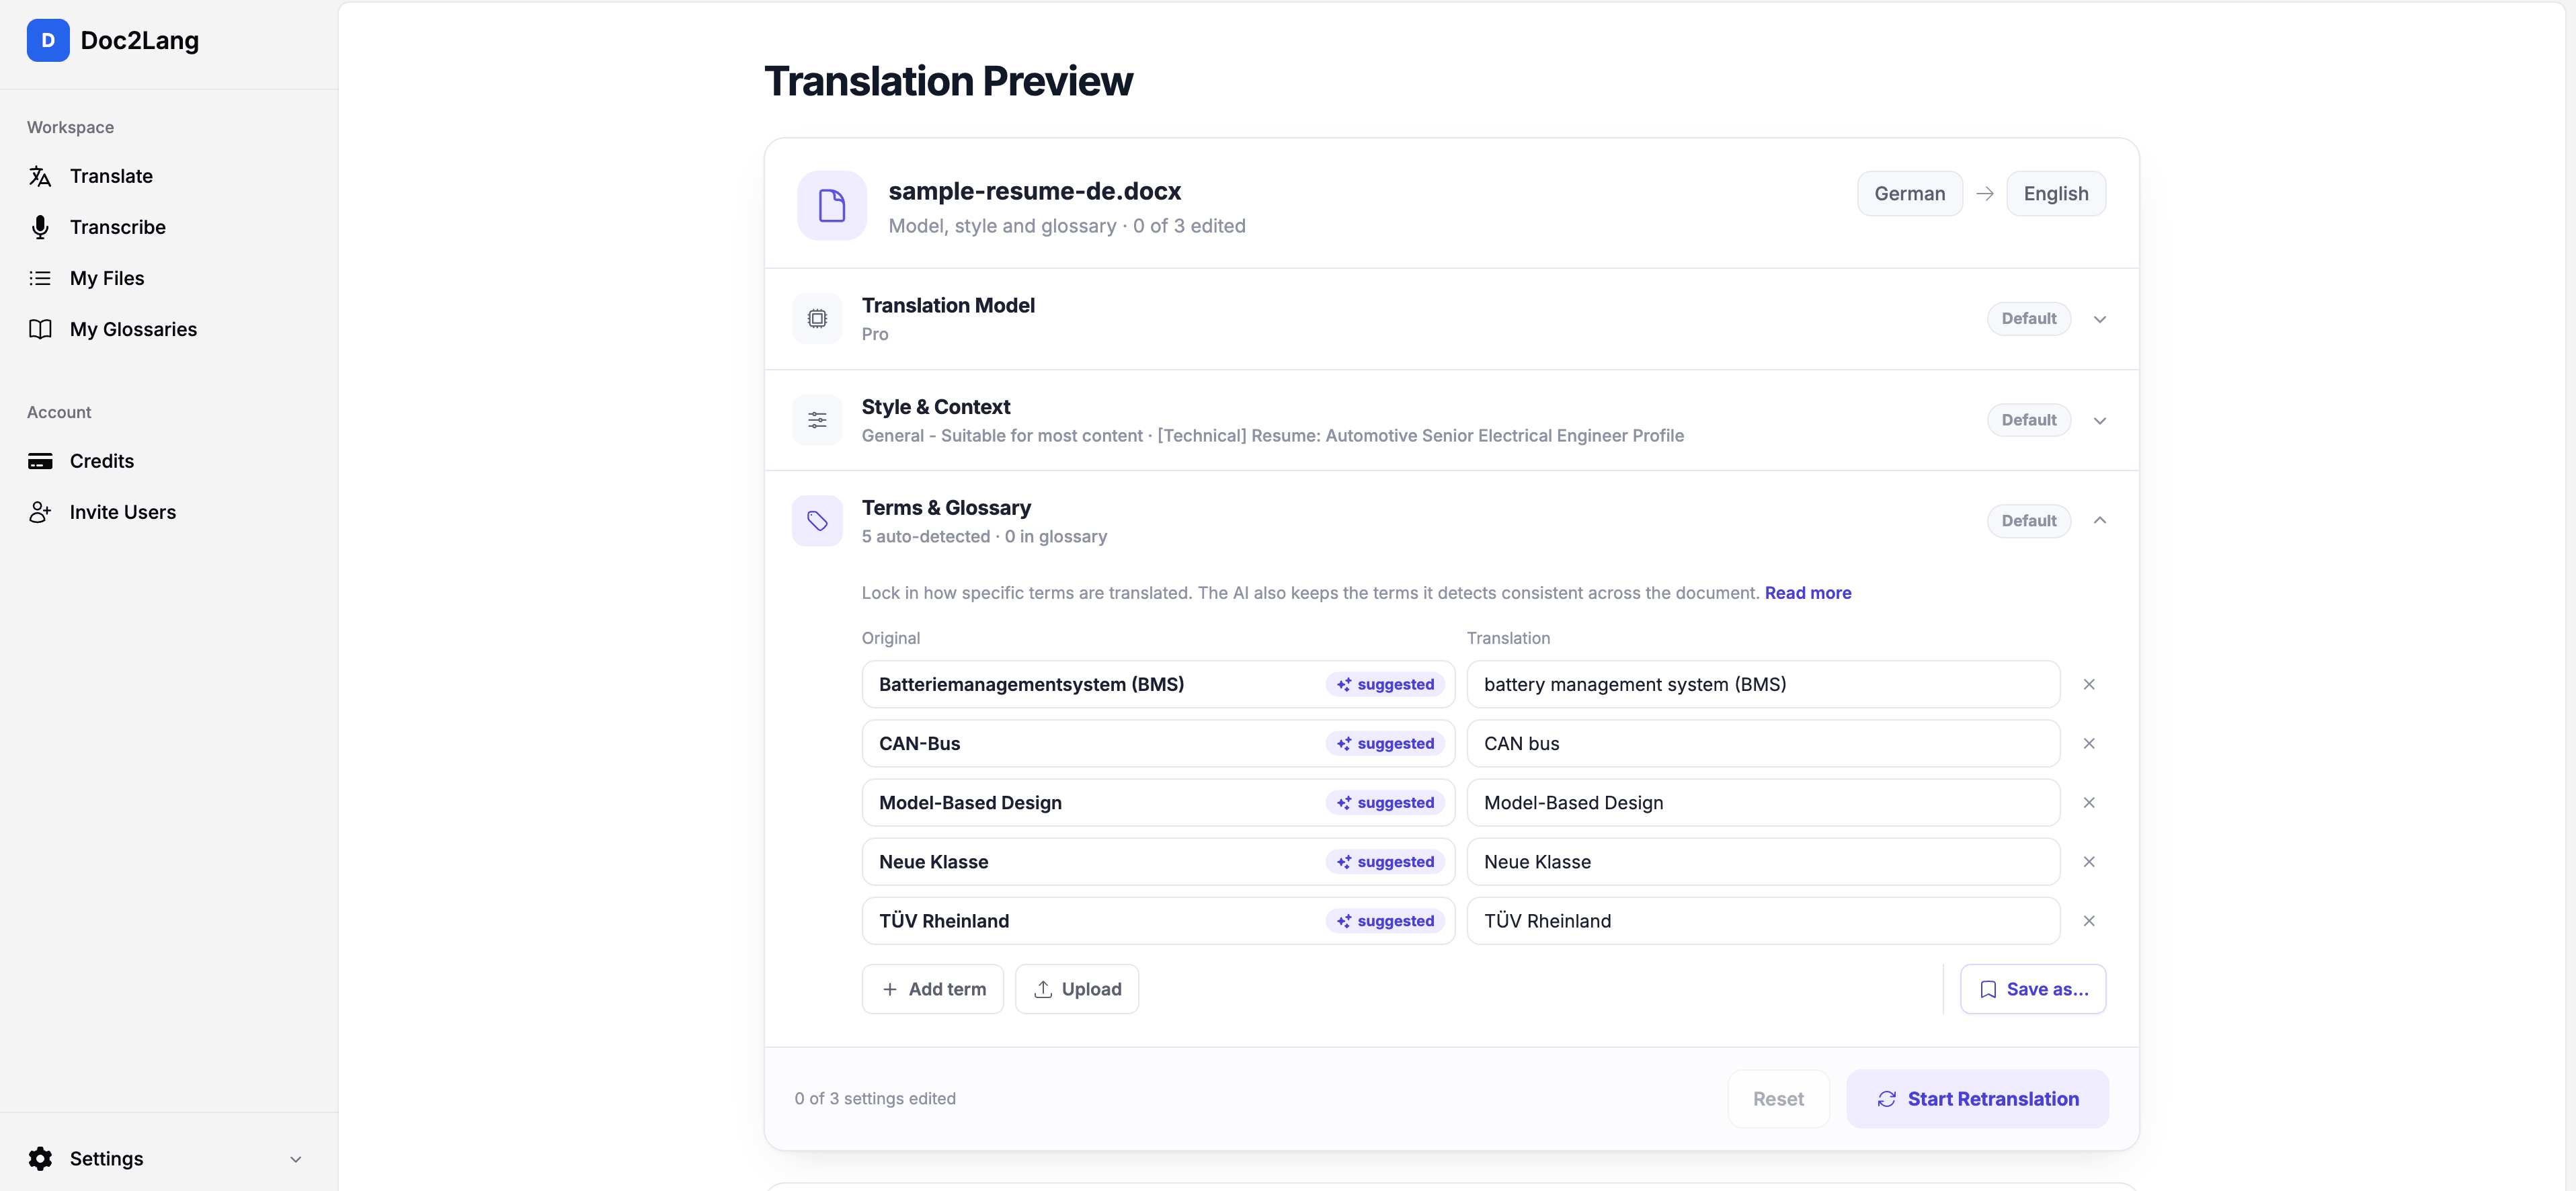This screenshot has height=1191, width=2576.
Task: Edit the battery management system (BMS) translation
Action: (1762, 684)
